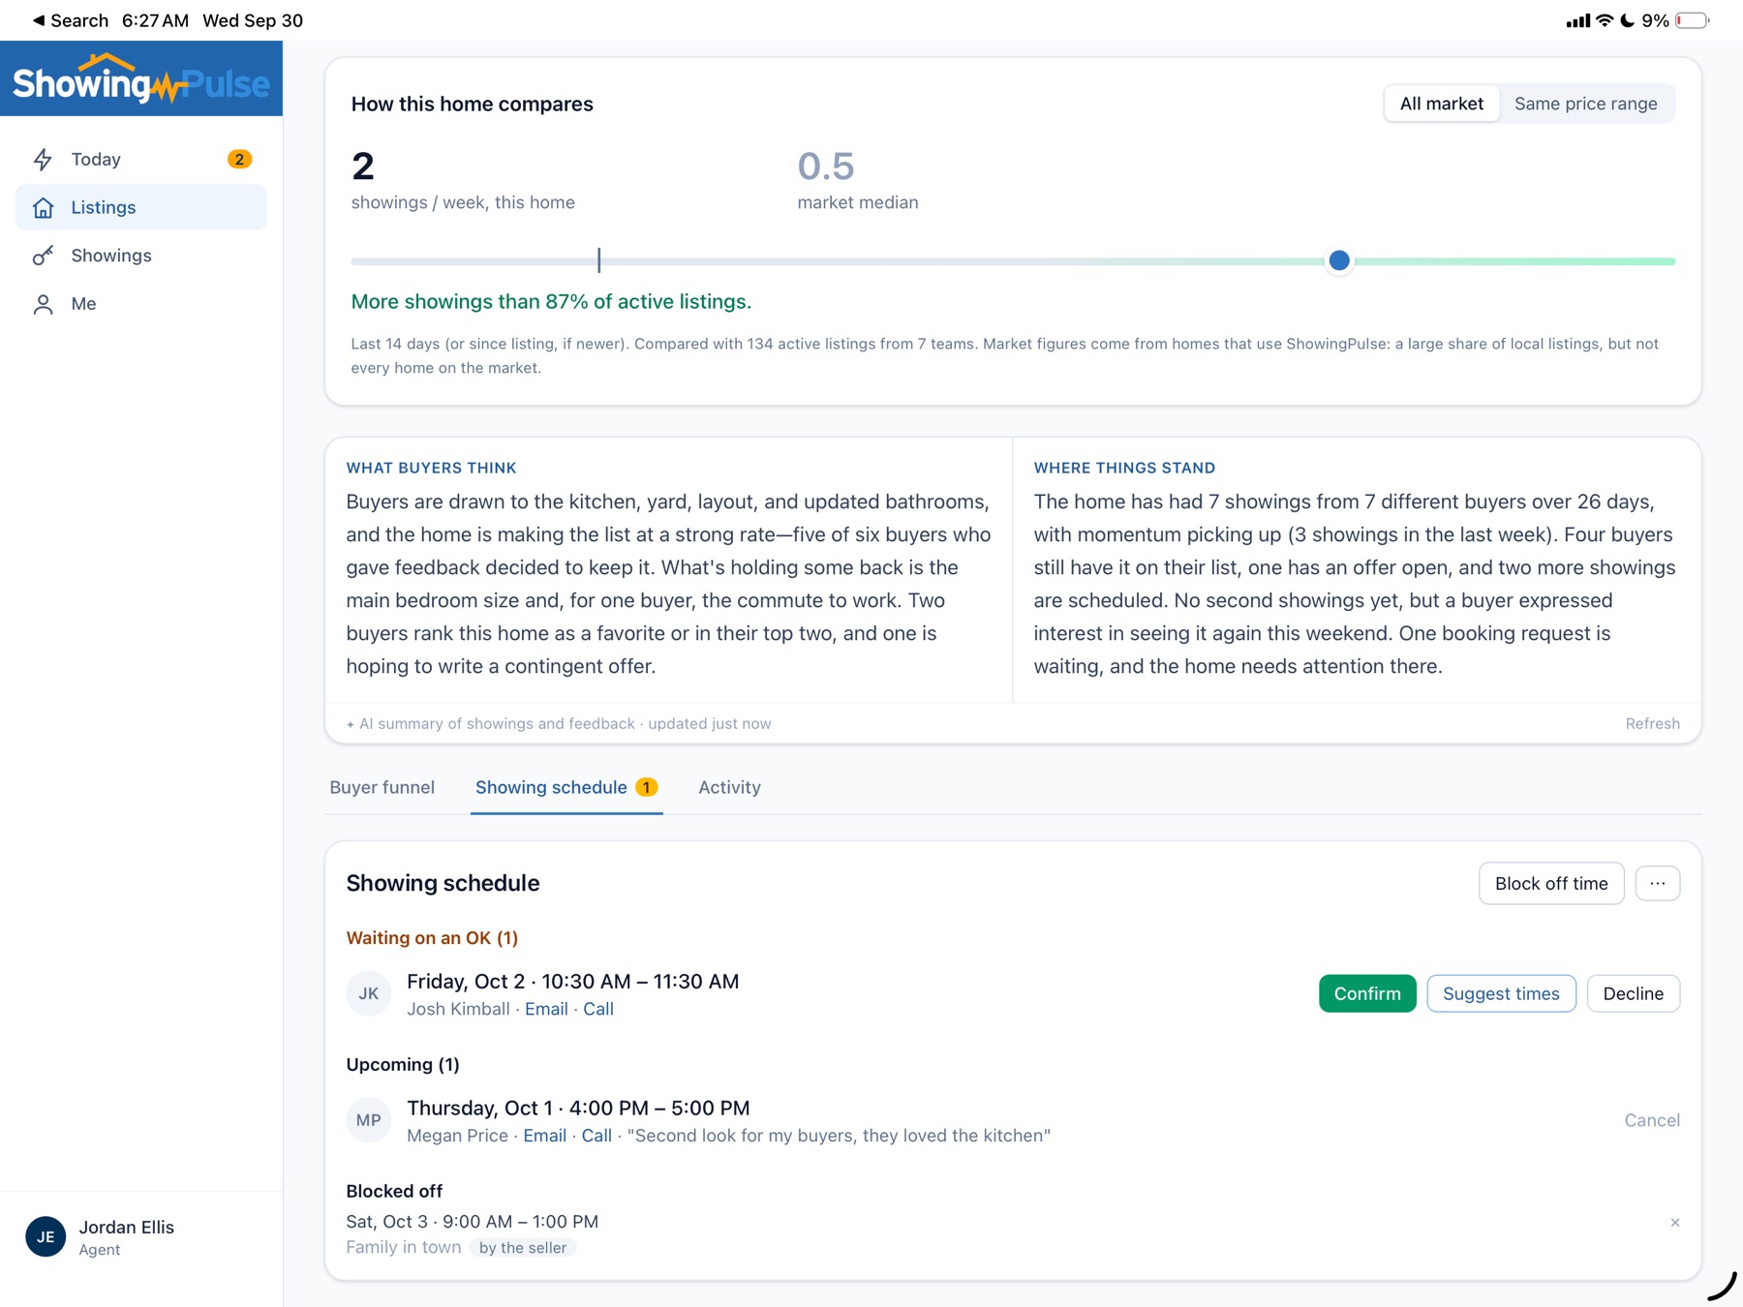Confirm Josh Kimball's Friday showing request

click(1366, 993)
